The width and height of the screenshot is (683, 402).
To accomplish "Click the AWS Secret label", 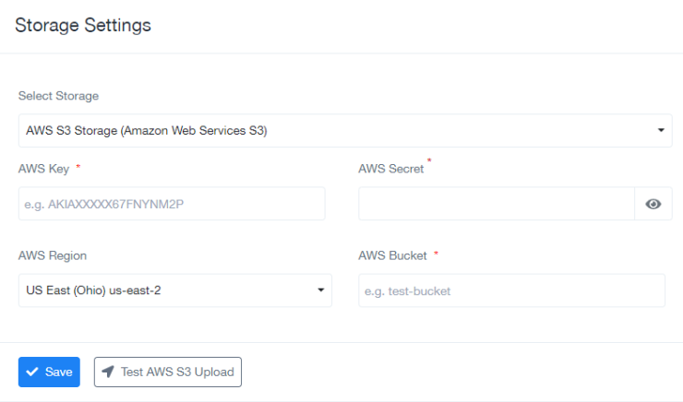I will [390, 169].
